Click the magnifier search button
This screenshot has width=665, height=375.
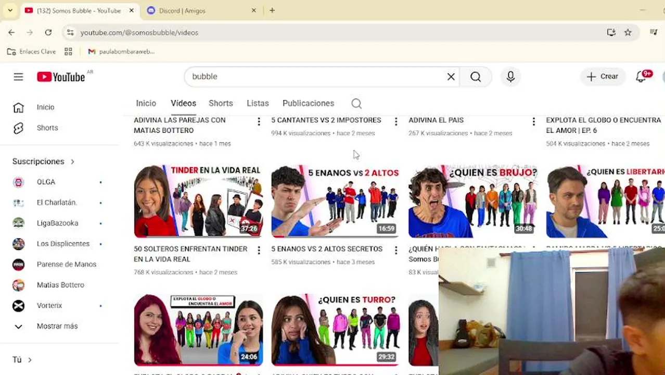(476, 77)
